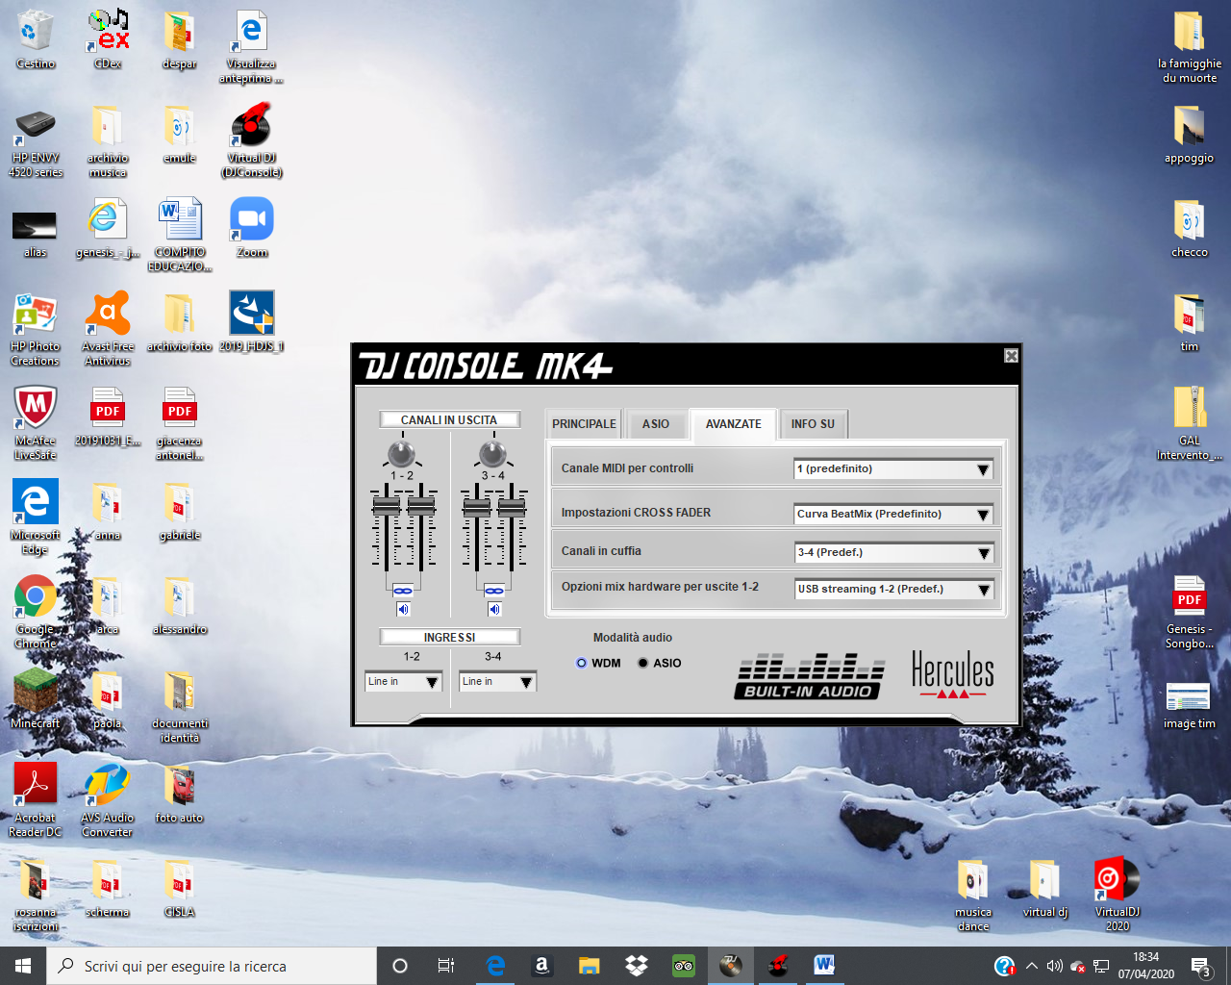Click right fader of output channels 3-4
Image resolution: width=1231 pixels, height=985 pixels.
(512, 506)
